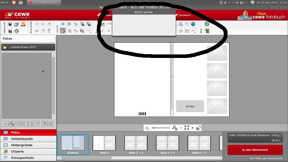Send the object backward in Layout
The height and width of the screenshot is (162, 288).
(x=76, y=31)
